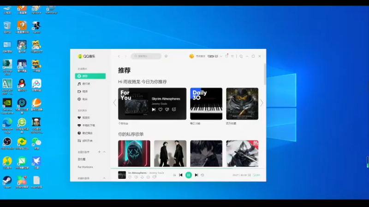The image size is (369, 207).
Task: Skip to the next track
Action: point(196,175)
